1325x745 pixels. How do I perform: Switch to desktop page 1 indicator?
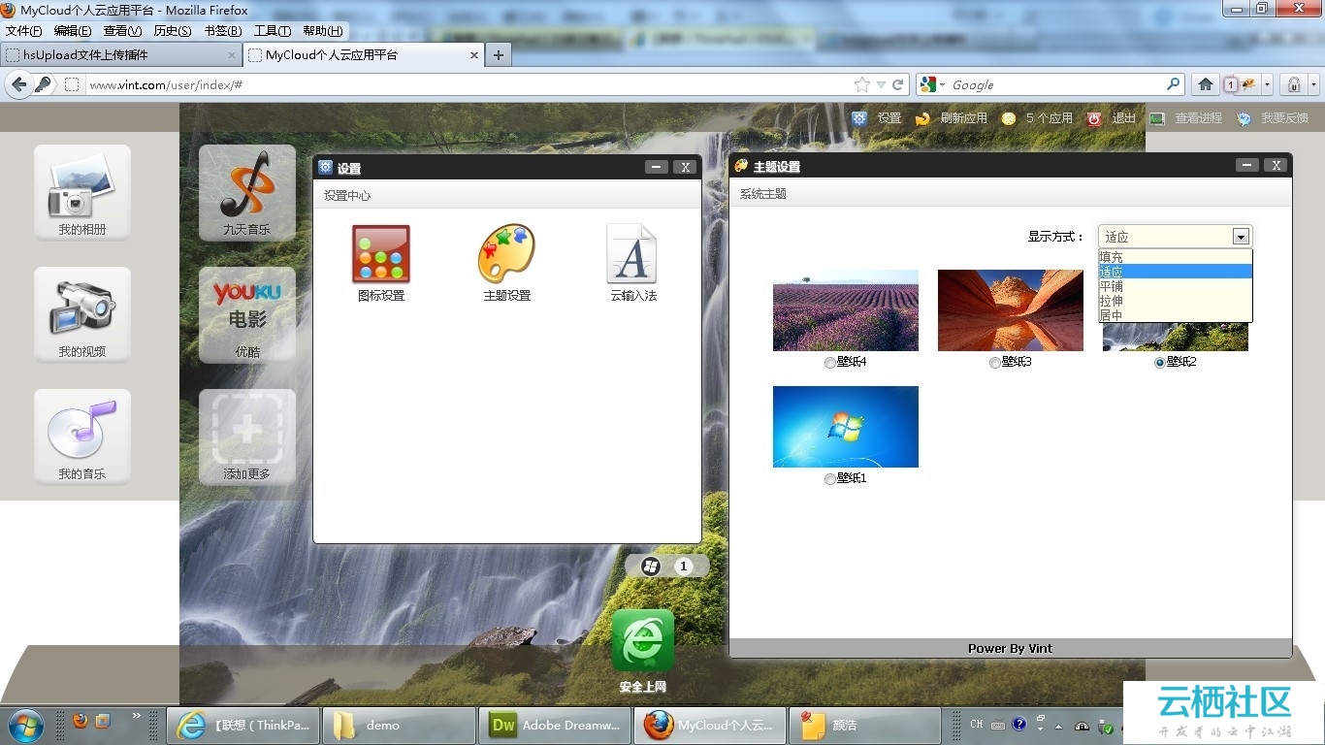pyautogui.click(x=684, y=566)
